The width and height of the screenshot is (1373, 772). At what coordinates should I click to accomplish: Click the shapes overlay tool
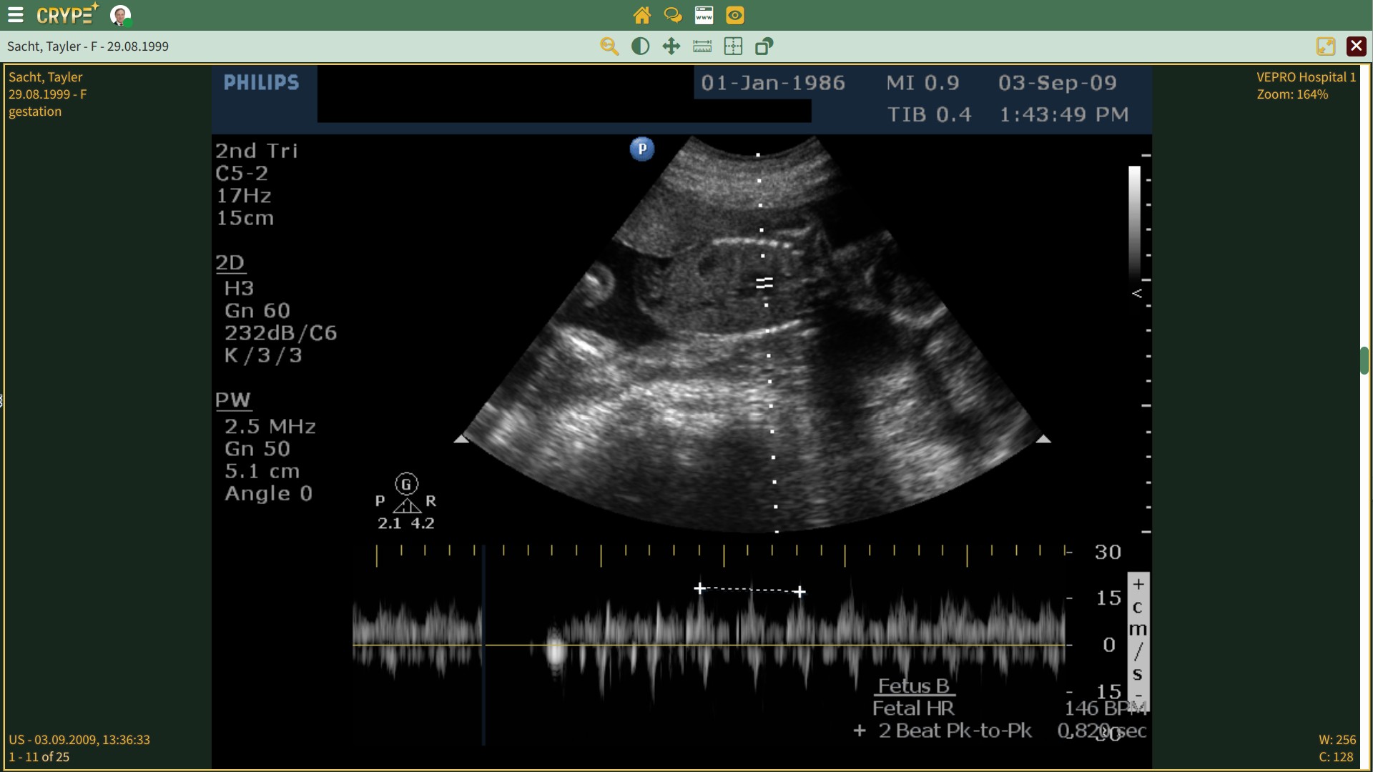coord(764,46)
